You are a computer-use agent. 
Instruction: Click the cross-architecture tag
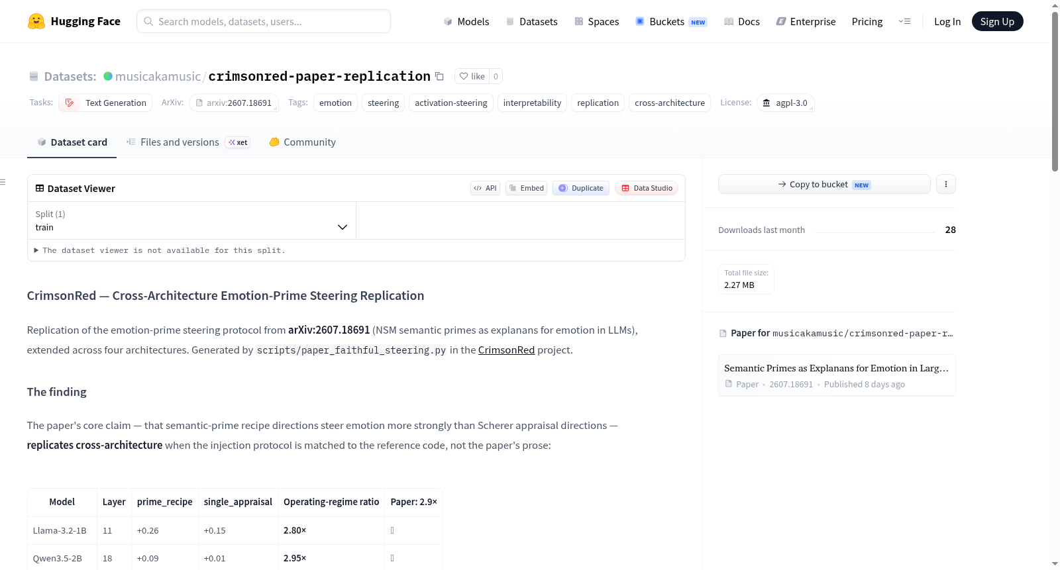[670, 103]
